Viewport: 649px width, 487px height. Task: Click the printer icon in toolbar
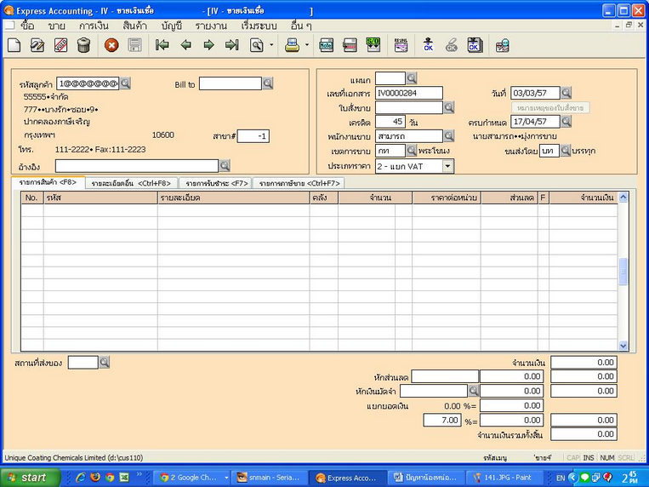(292, 45)
